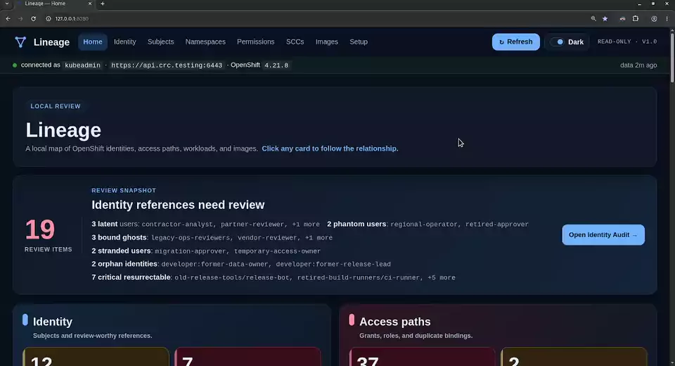Open the SCCs nav tab
The height and width of the screenshot is (366, 675).
click(x=295, y=42)
